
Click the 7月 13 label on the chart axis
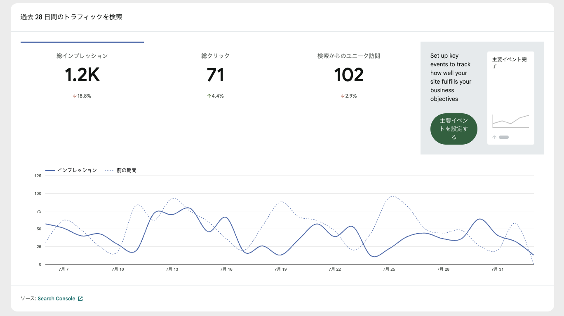coord(172,269)
